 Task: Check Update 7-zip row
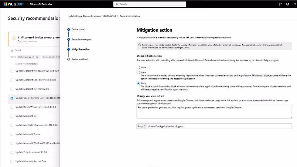(12, 152)
